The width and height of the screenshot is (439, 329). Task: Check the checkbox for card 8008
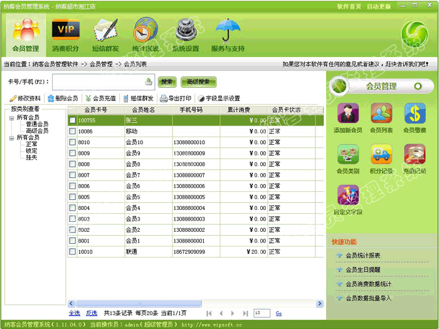73,164
